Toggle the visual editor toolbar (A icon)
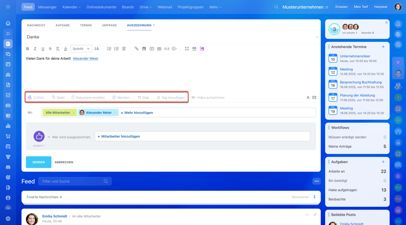This screenshot has height=225, width=406. pos(308,97)
